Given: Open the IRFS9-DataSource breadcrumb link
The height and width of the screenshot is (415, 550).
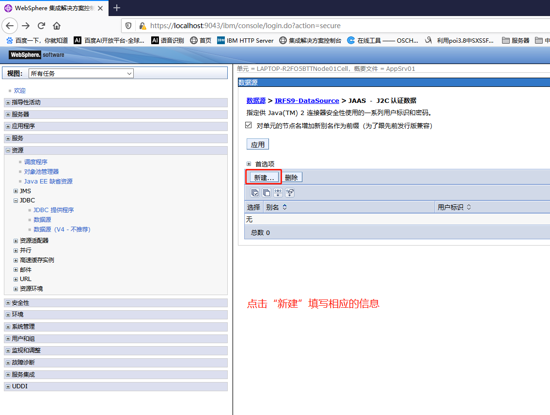Looking at the screenshot, I should (x=307, y=100).
